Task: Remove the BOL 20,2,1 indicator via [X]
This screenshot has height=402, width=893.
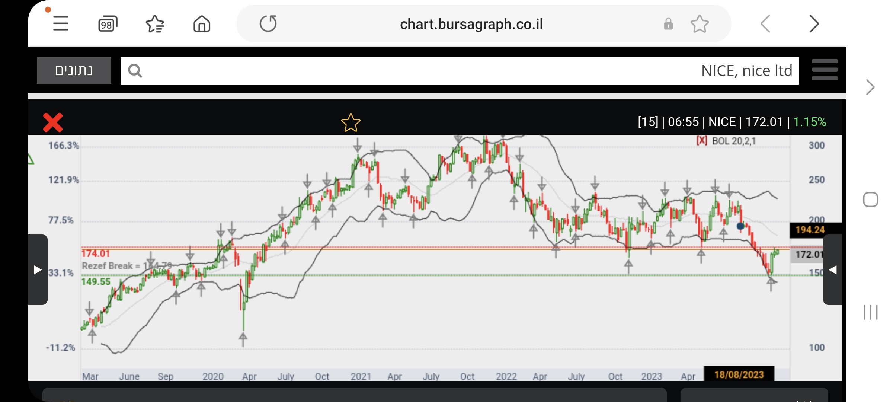Action: coord(702,141)
